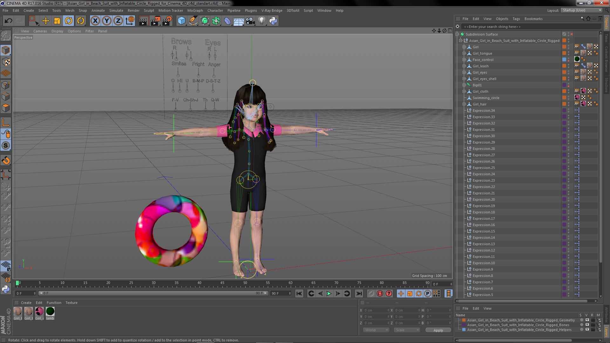Activate the Move tool in top toolbar
610x343 pixels.
[x=46, y=21]
